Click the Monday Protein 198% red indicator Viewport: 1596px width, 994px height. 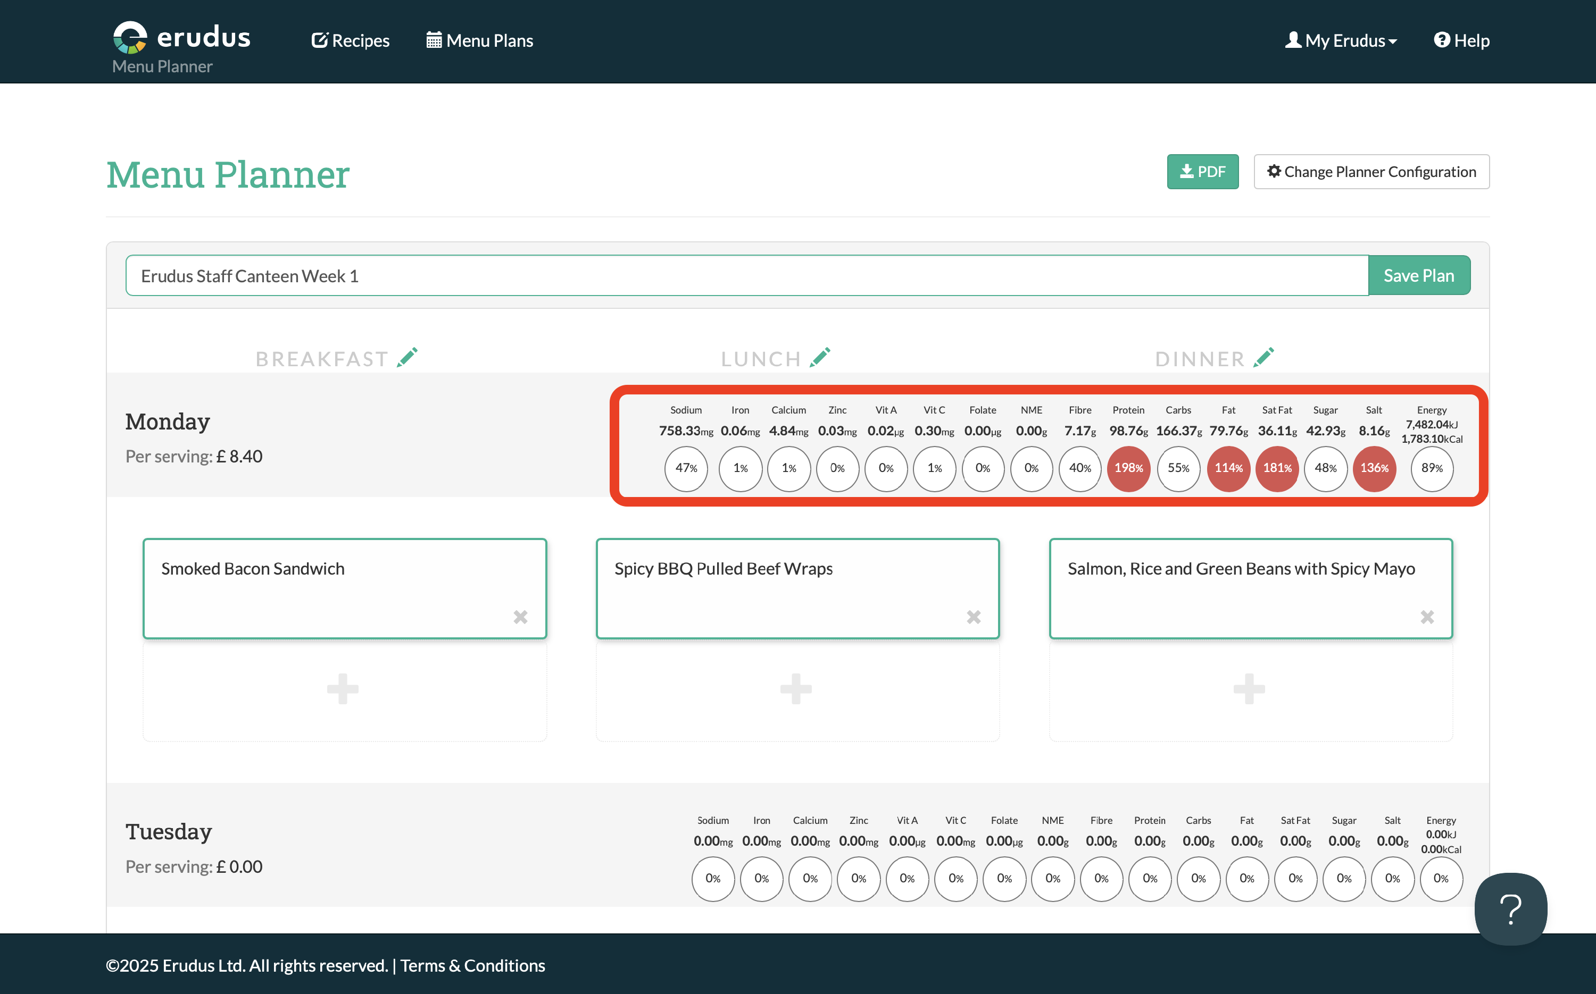pyautogui.click(x=1128, y=468)
